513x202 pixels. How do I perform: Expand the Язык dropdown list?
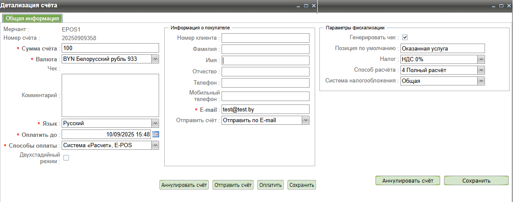coord(155,123)
